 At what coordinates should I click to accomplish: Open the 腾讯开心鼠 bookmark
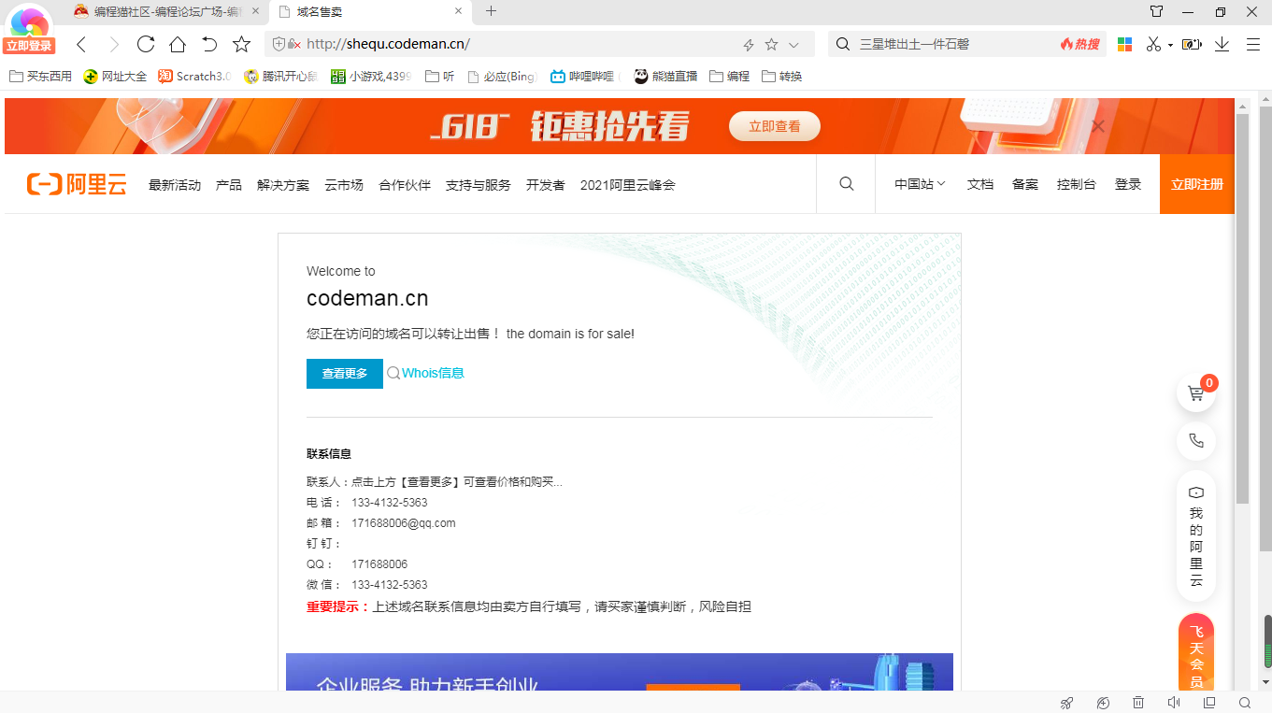(280, 77)
